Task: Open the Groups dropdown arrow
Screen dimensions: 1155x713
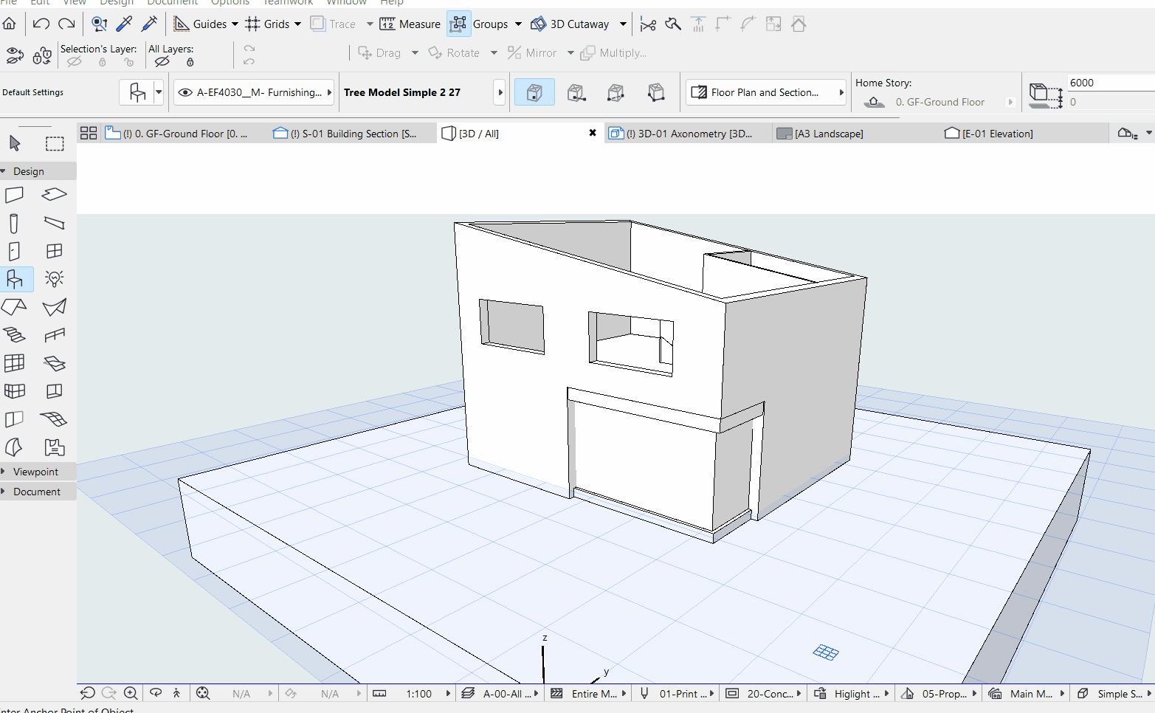Action: [x=518, y=24]
